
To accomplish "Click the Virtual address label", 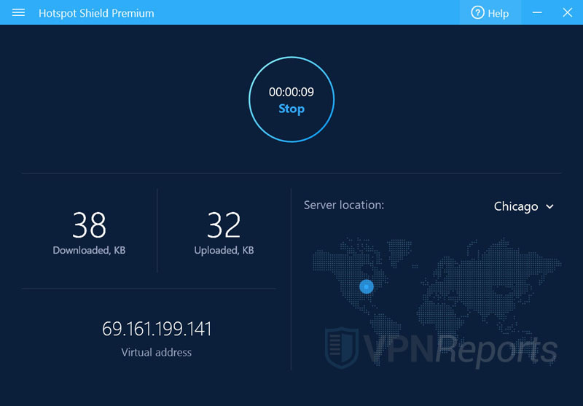I will tap(157, 352).
